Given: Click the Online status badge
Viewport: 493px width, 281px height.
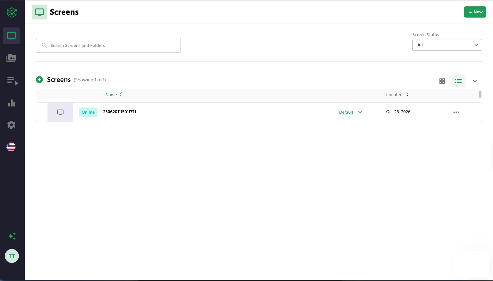Looking at the screenshot, I should pyautogui.click(x=88, y=112).
